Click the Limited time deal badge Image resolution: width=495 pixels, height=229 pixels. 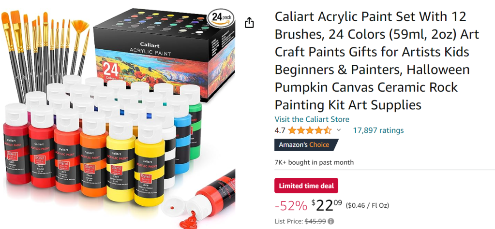[x=306, y=186]
